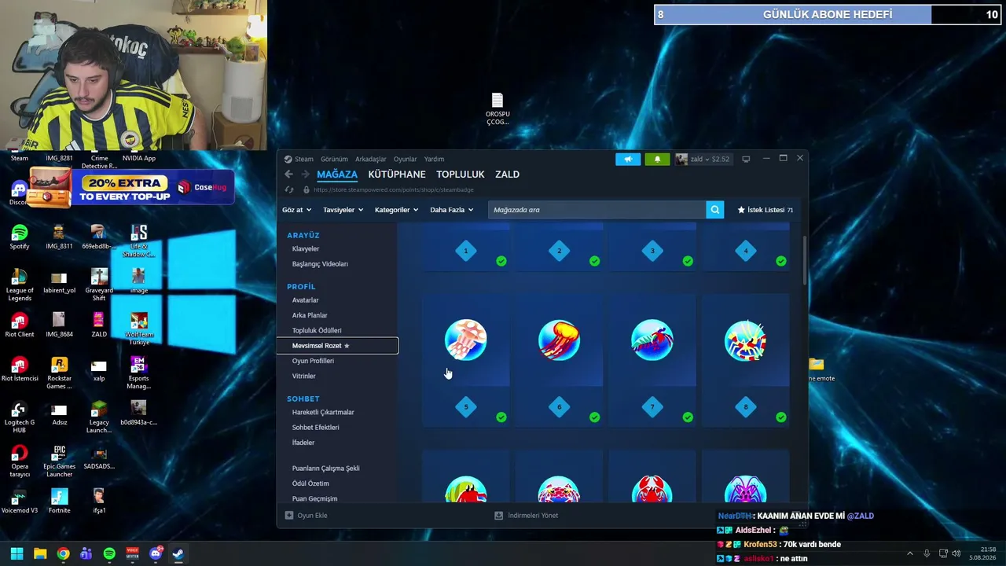The height and width of the screenshot is (566, 1006).
Task: Open Windows Start menu
Action: [x=17, y=553]
